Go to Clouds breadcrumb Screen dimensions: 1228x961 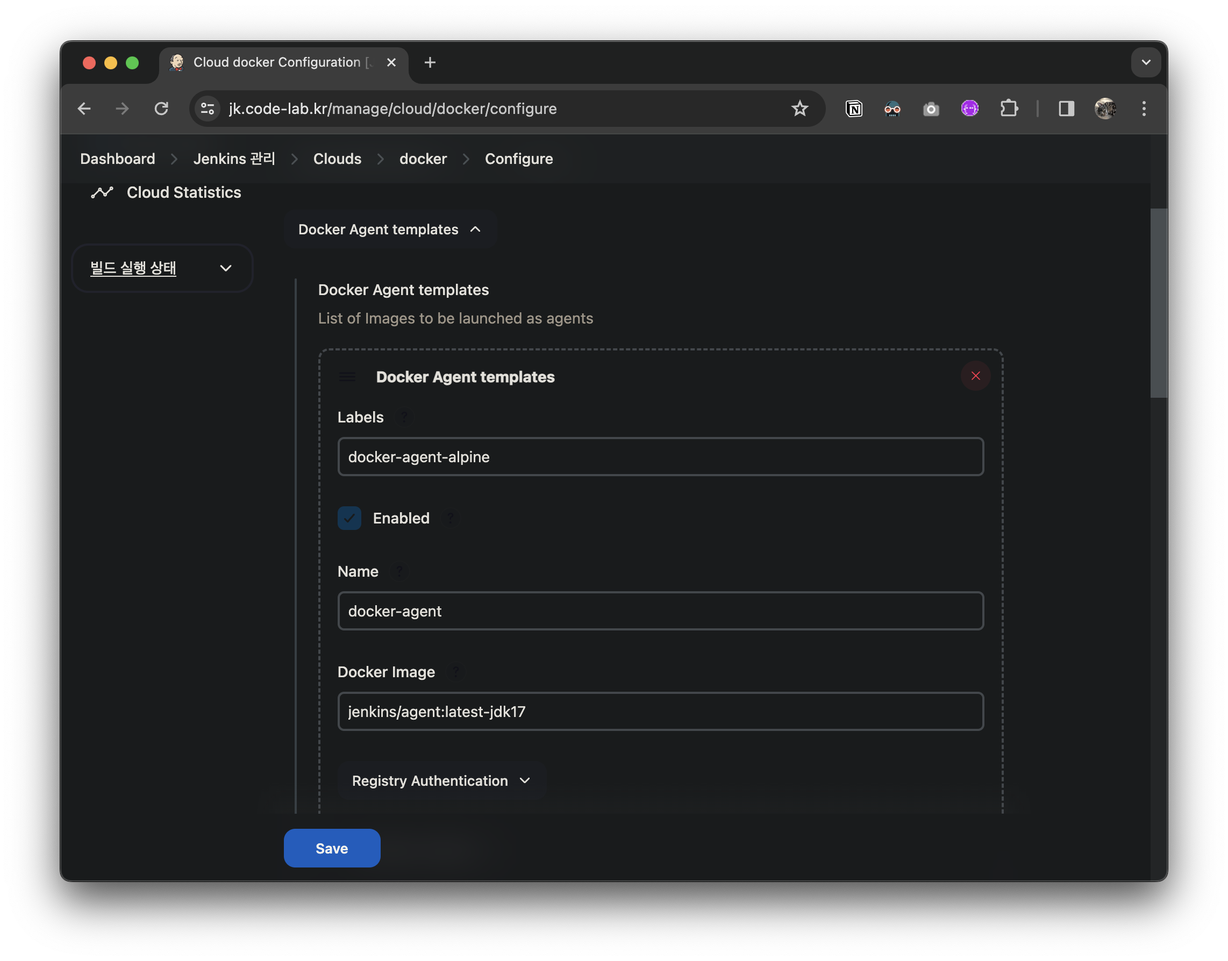pyautogui.click(x=337, y=159)
